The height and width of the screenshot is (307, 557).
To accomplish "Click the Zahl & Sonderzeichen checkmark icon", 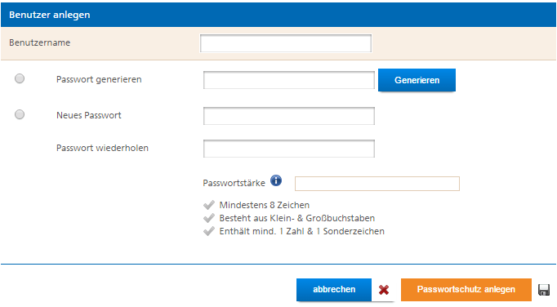I will pos(209,231).
